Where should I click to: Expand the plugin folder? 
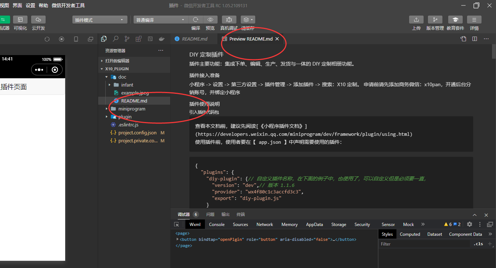[x=134, y=117]
